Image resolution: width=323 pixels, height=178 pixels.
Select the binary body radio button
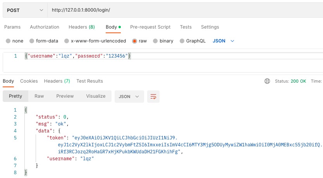(155, 41)
